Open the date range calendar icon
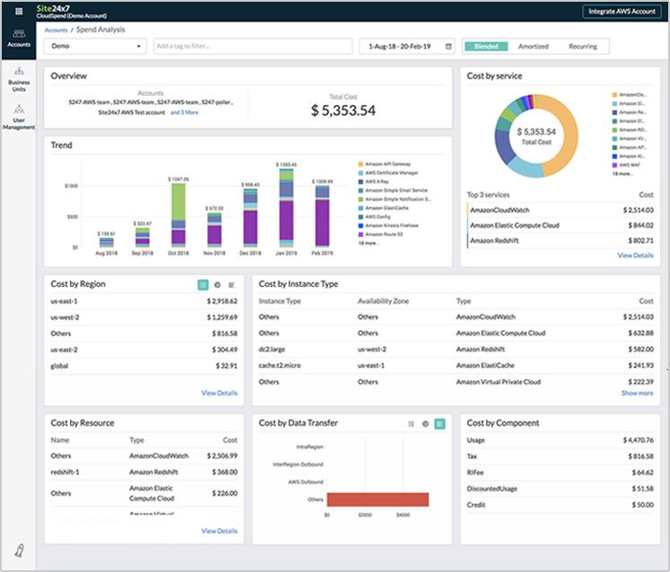The image size is (670, 572). pyautogui.click(x=448, y=46)
